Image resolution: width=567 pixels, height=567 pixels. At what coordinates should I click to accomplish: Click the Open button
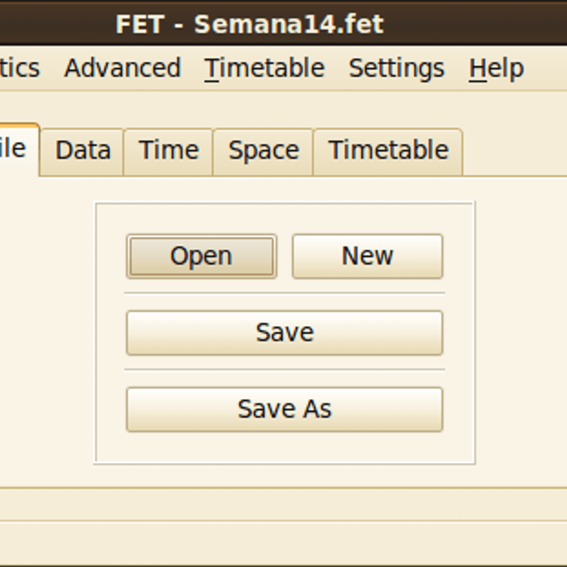(201, 256)
